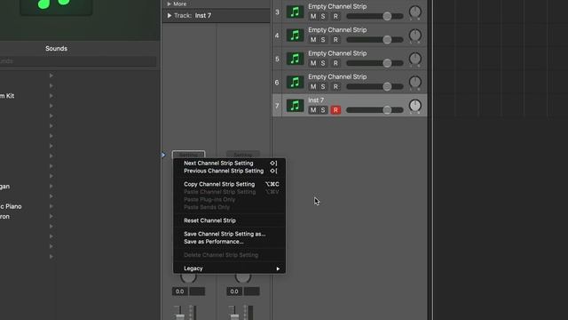
Task: Click the library search field
Action: pyautogui.click(x=78, y=61)
